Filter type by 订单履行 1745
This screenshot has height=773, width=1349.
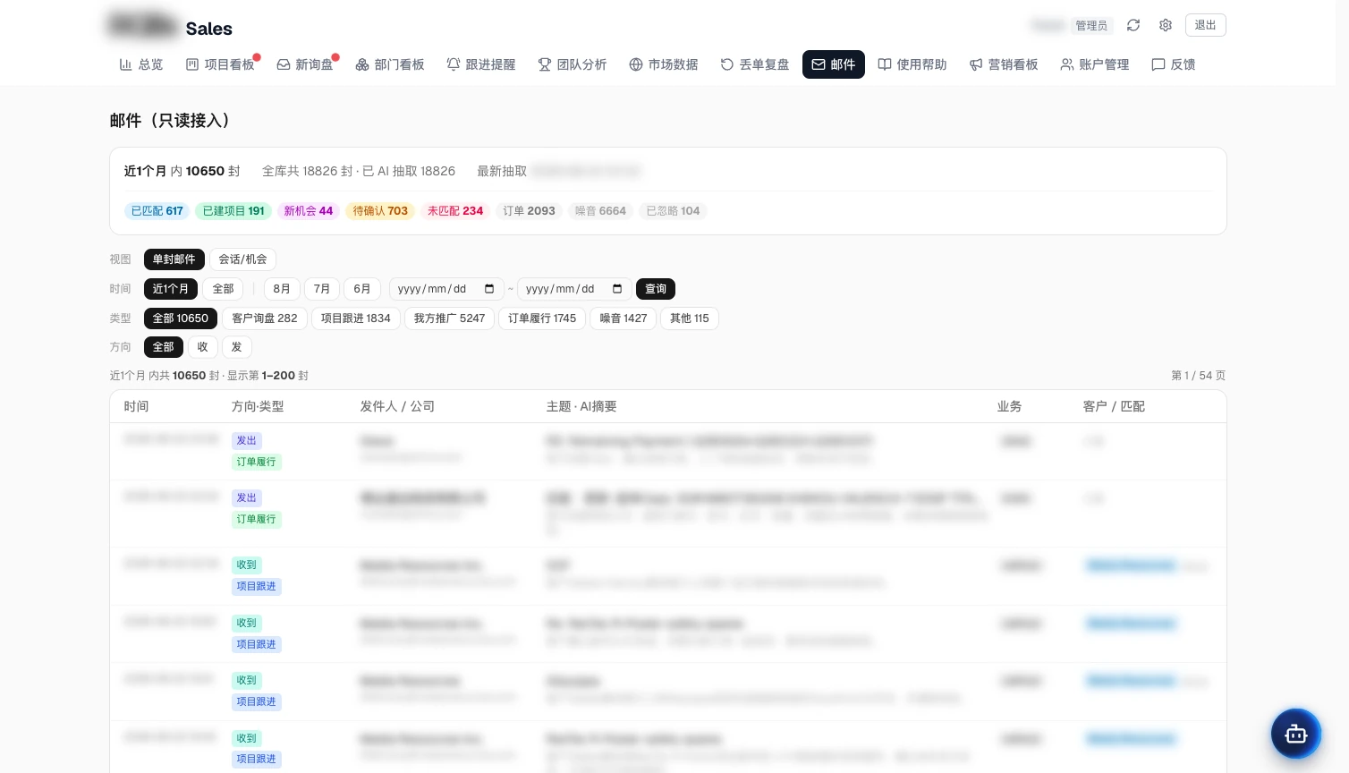coord(542,319)
